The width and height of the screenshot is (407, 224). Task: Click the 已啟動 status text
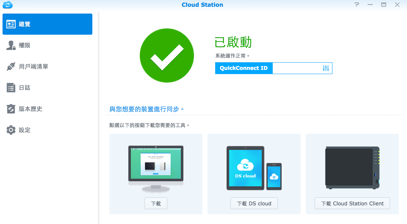click(233, 42)
